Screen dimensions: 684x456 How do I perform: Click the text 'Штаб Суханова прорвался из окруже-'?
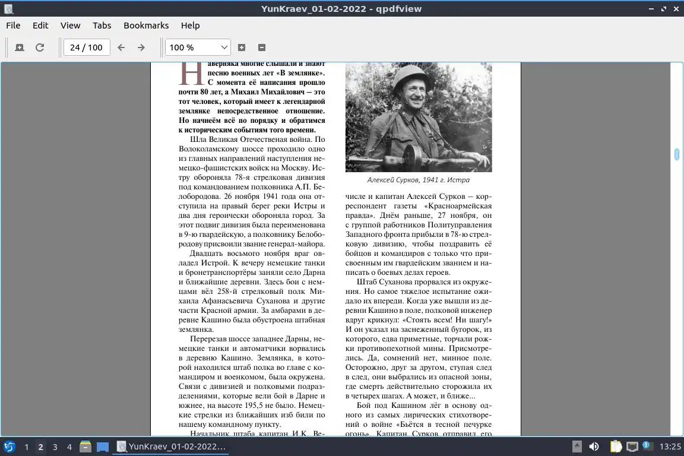(424, 282)
